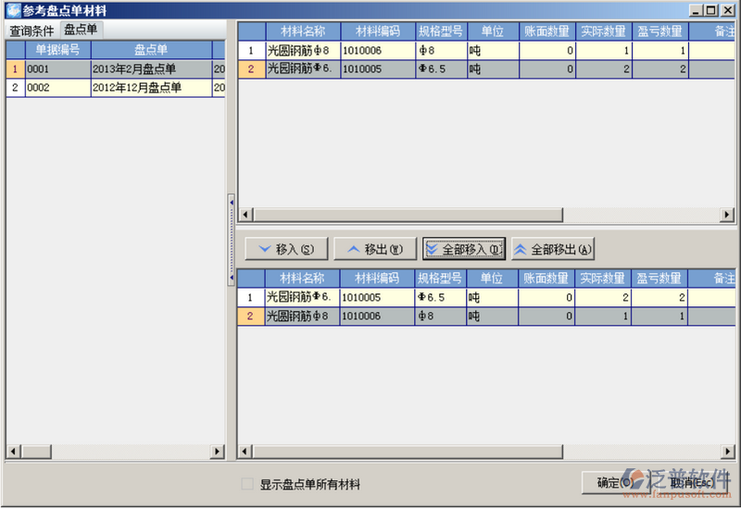
Task: Click upper table 材料名称 header
Action: pos(303,31)
